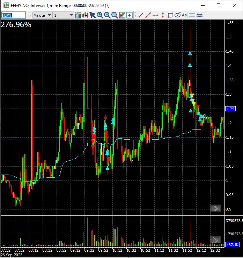This screenshot has width=243, height=258.
Task: Open the interval value dropdown showing 1
Action: (x=63, y=15)
